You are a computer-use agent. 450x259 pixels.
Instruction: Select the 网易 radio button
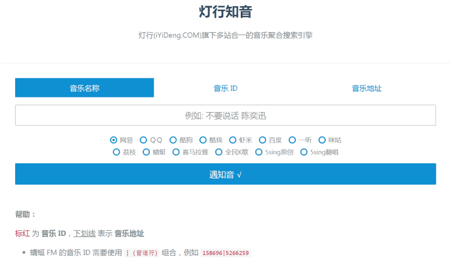click(113, 140)
